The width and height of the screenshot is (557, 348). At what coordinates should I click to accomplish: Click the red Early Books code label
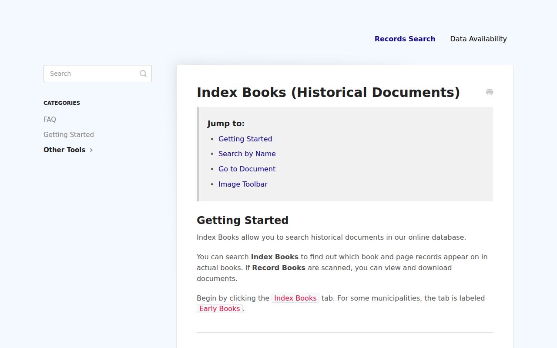[220, 308]
